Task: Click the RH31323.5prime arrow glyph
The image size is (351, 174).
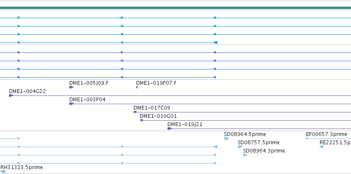Action: point(3,172)
